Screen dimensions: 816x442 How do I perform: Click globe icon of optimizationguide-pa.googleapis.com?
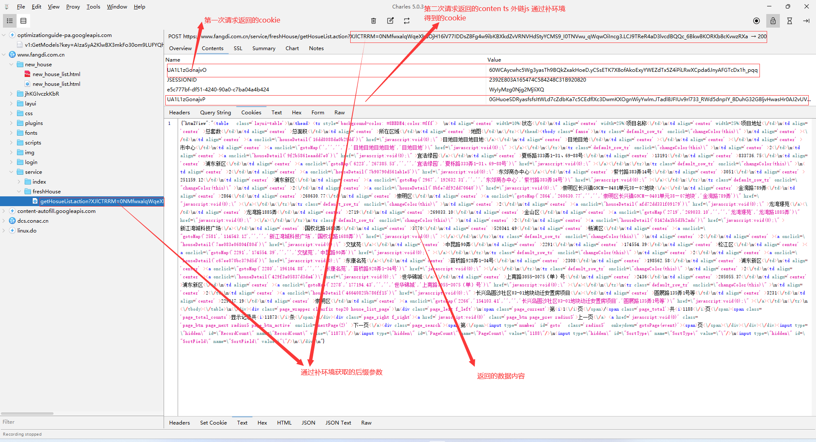pyautogui.click(x=12, y=35)
